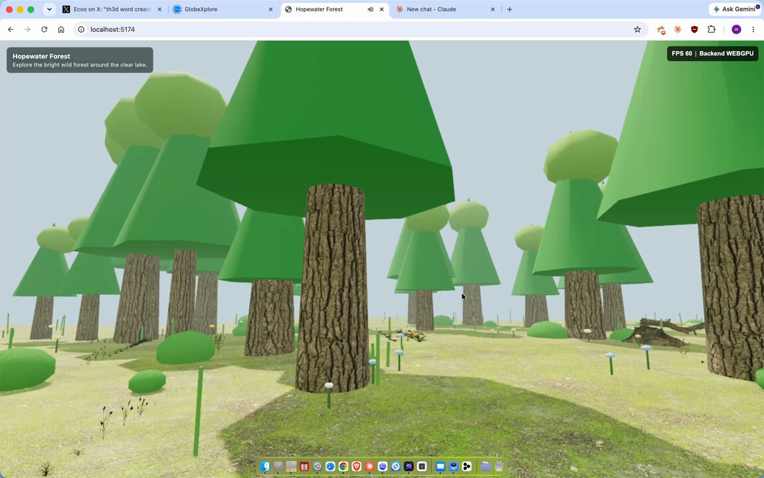Click the Ask Gemini button
The image size is (764, 478).
point(736,9)
